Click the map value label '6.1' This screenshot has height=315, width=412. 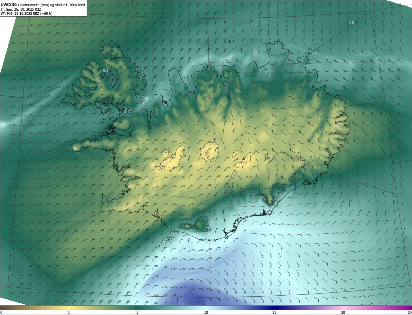click(106, 70)
